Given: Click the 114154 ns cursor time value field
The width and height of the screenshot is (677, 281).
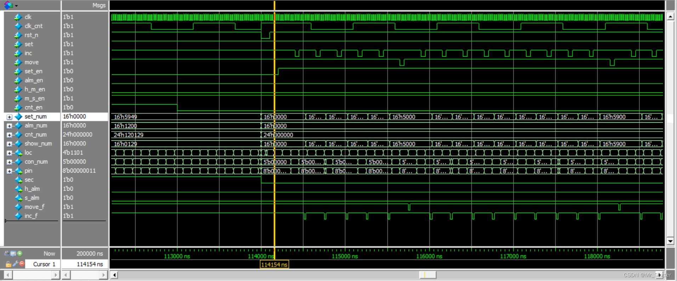Looking at the screenshot, I should [x=85, y=264].
